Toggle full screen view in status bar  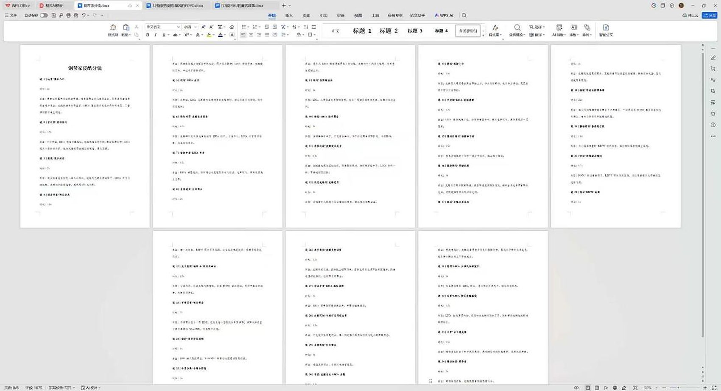point(714,388)
